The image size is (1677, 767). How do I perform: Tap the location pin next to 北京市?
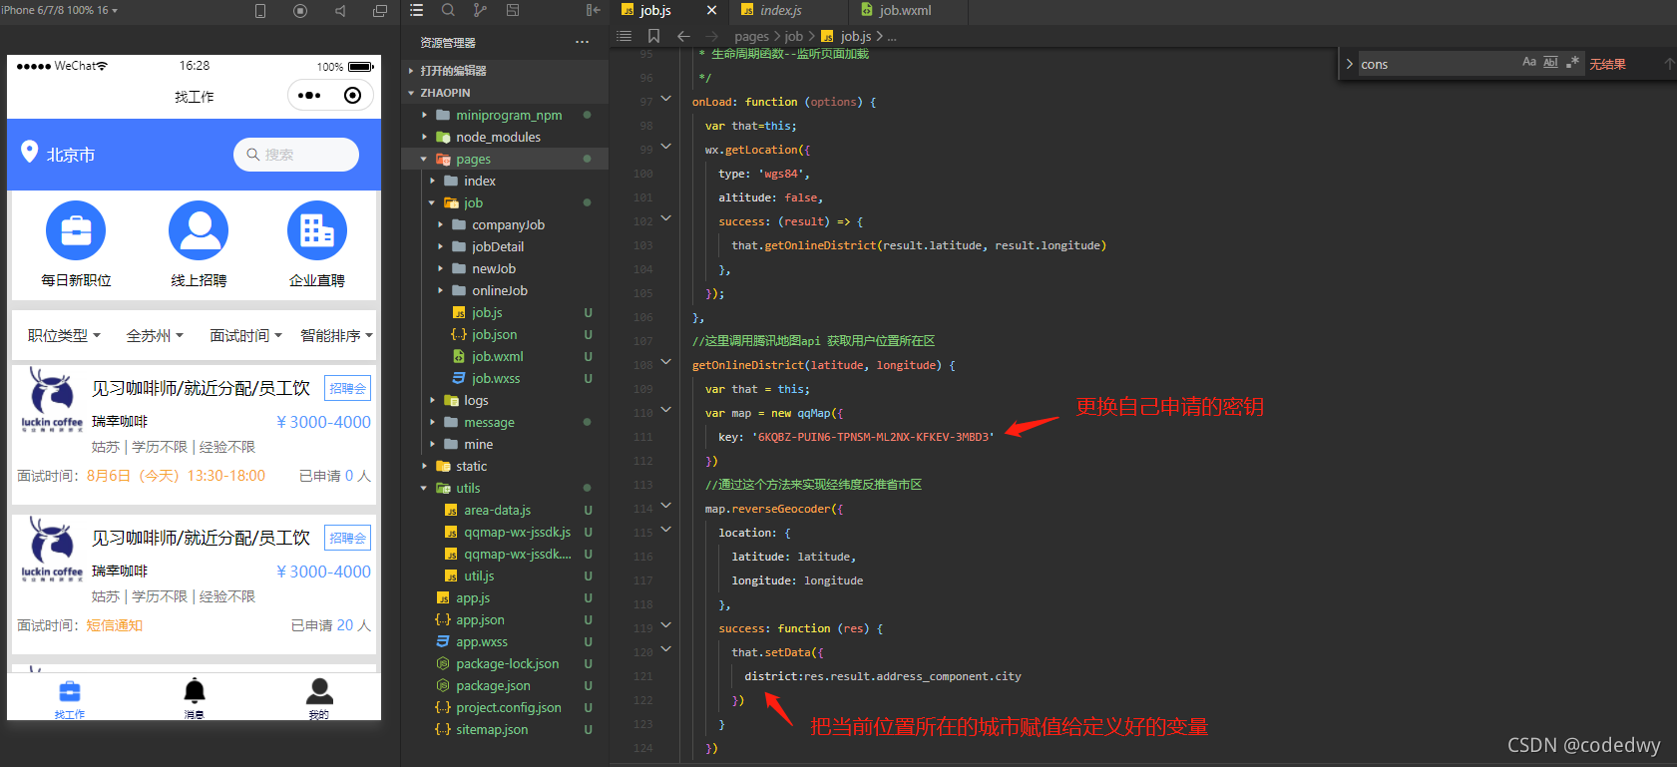[30, 152]
